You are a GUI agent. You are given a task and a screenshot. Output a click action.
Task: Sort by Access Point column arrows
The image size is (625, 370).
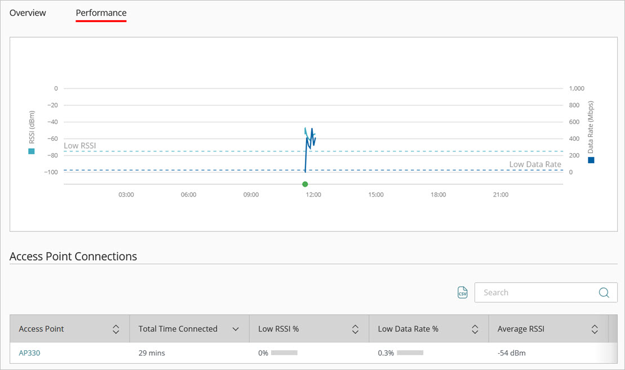point(116,329)
